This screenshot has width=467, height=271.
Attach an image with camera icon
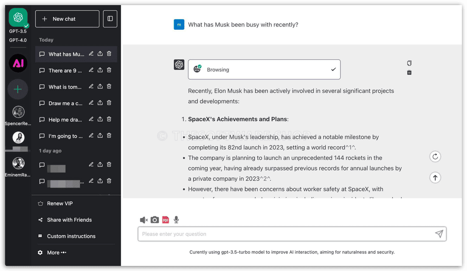pos(155,220)
